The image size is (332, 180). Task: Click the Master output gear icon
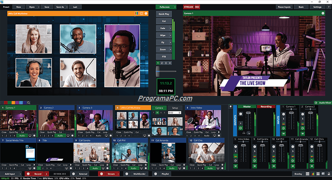click(x=241, y=115)
